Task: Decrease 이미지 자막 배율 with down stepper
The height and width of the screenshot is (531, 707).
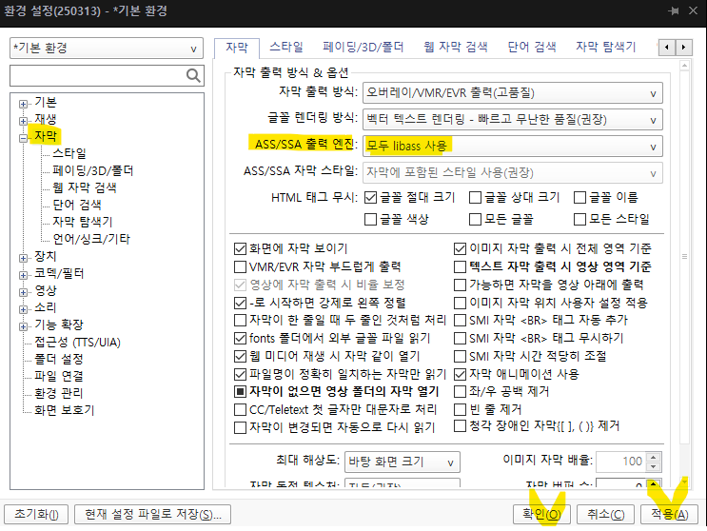Action: tap(654, 466)
